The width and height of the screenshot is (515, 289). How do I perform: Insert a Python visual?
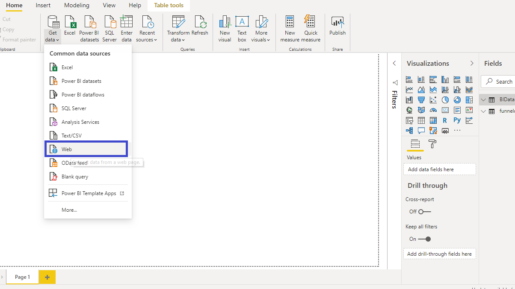(x=457, y=120)
